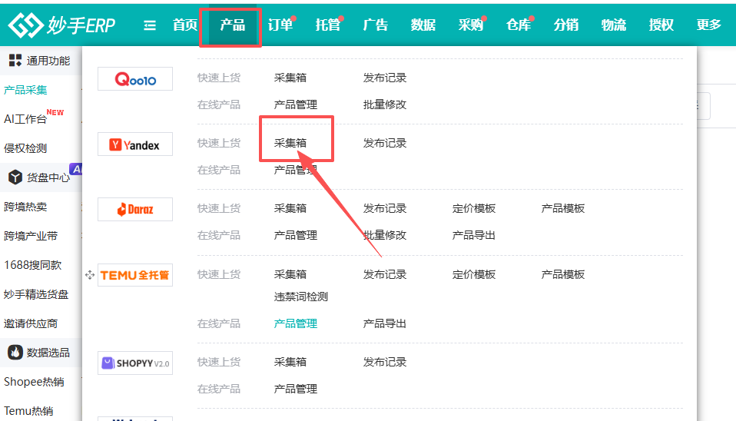
Task: Open Yandex 产品管理
Action: coord(296,170)
